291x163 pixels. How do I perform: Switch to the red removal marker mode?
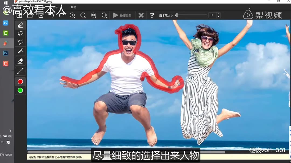click(x=20, y=81)
